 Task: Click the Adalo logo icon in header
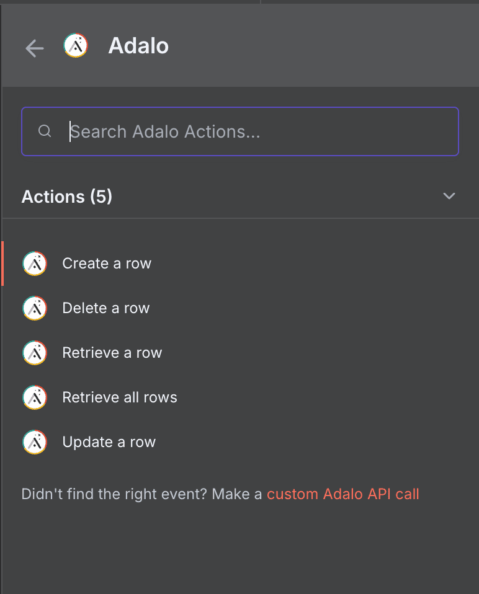pos(75,45)
